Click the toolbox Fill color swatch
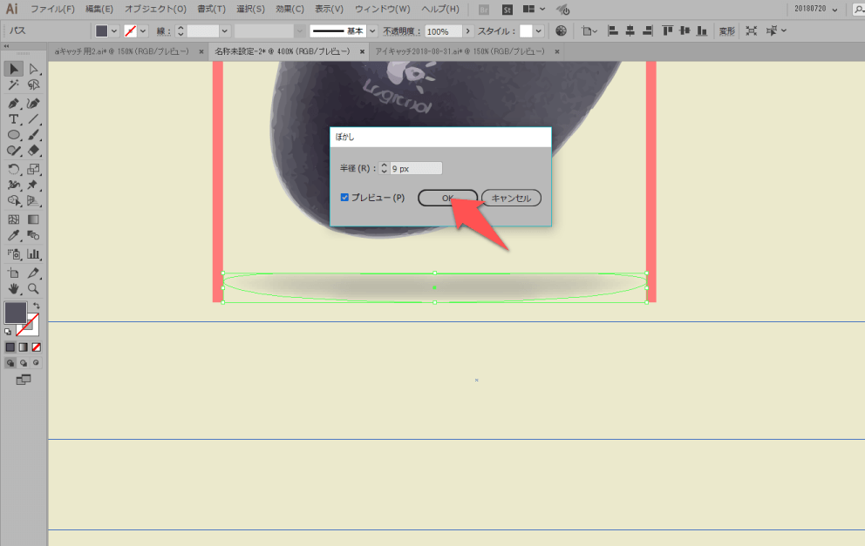This screenshot has width=865, height=546. (16, 313)
